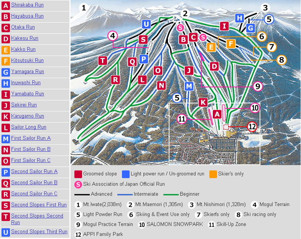This screenshot has height=239, width=301.
Task: Select the orange E marker on the map
Action: (x=211, y=47)
